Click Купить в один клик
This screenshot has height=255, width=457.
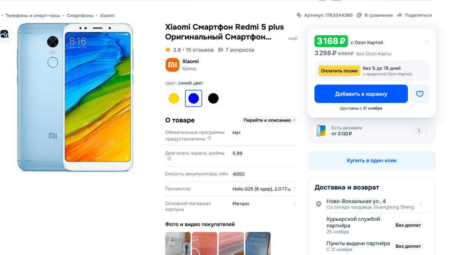click(x=371, y=160)
